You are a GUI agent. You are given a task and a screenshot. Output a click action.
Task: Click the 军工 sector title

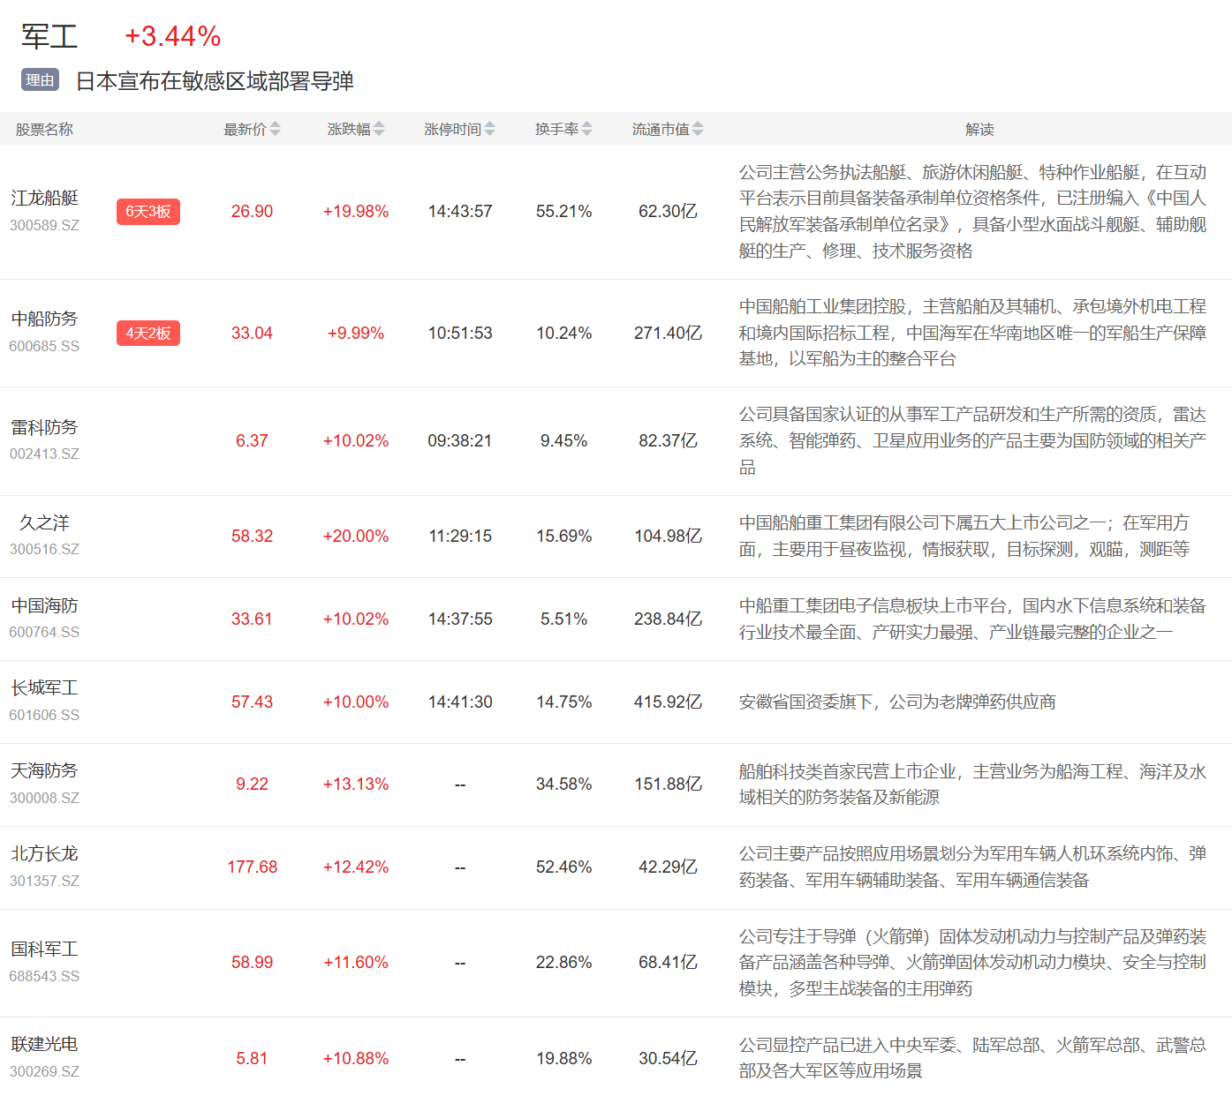(x=49, y=37)
